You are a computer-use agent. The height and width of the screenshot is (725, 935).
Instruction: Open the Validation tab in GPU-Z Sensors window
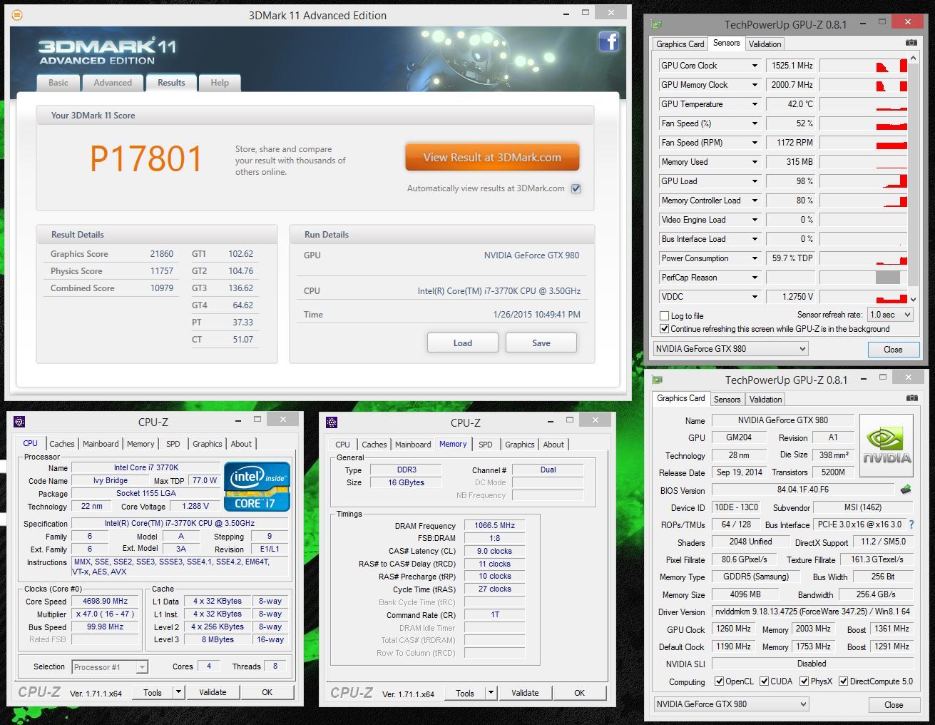pyautogui.click(x=765, y=44)
